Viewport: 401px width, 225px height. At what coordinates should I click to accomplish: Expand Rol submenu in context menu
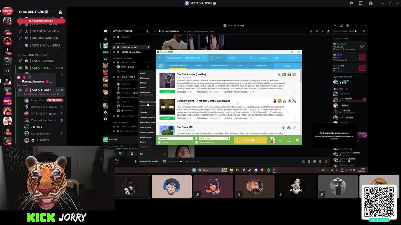click(x=153, y=154)
